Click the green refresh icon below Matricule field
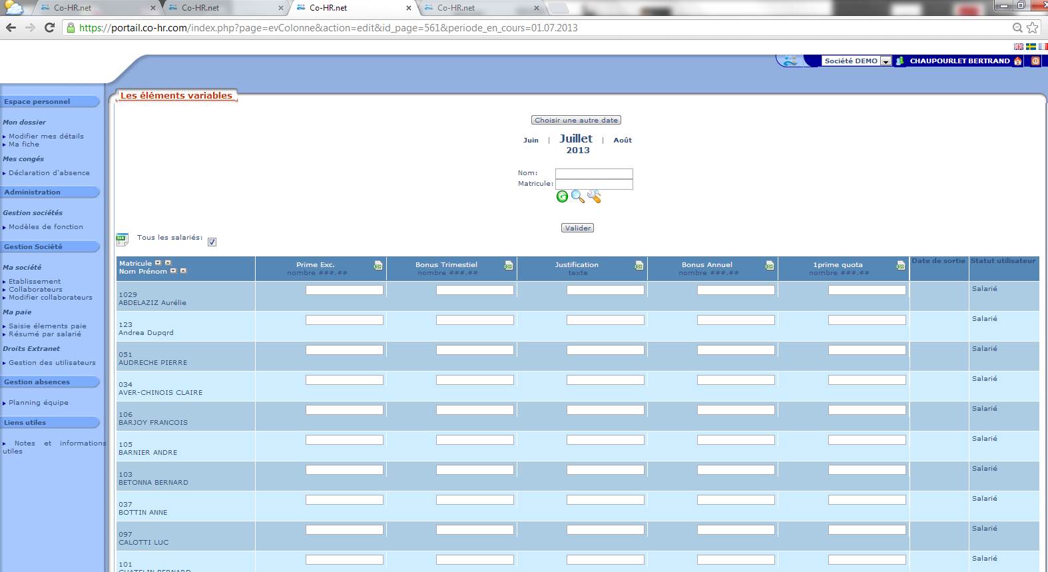1048x572 pixels. 562,196
